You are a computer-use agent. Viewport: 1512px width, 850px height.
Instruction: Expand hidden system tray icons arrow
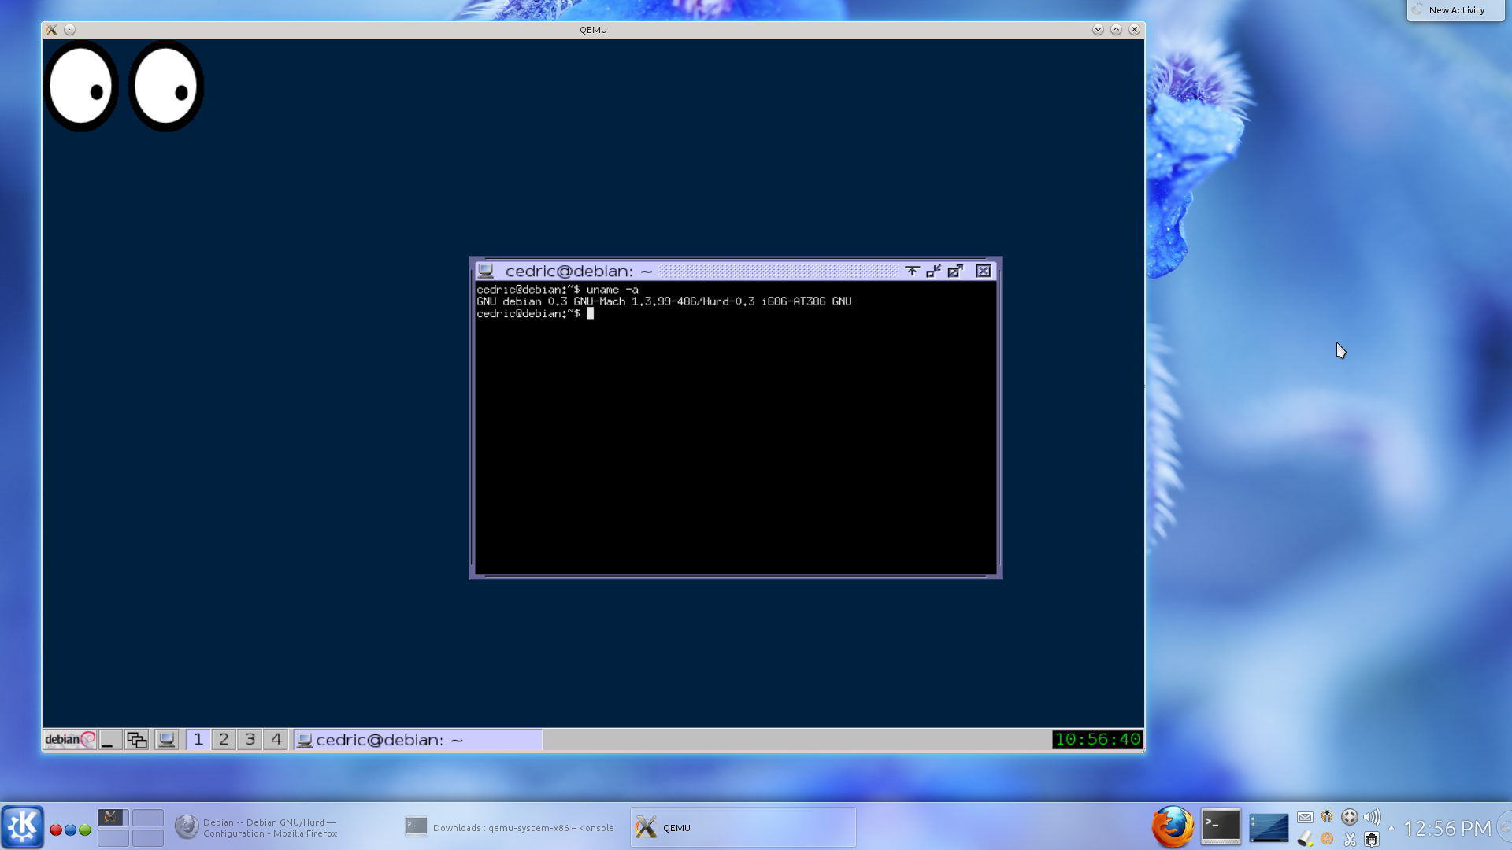1391,828
